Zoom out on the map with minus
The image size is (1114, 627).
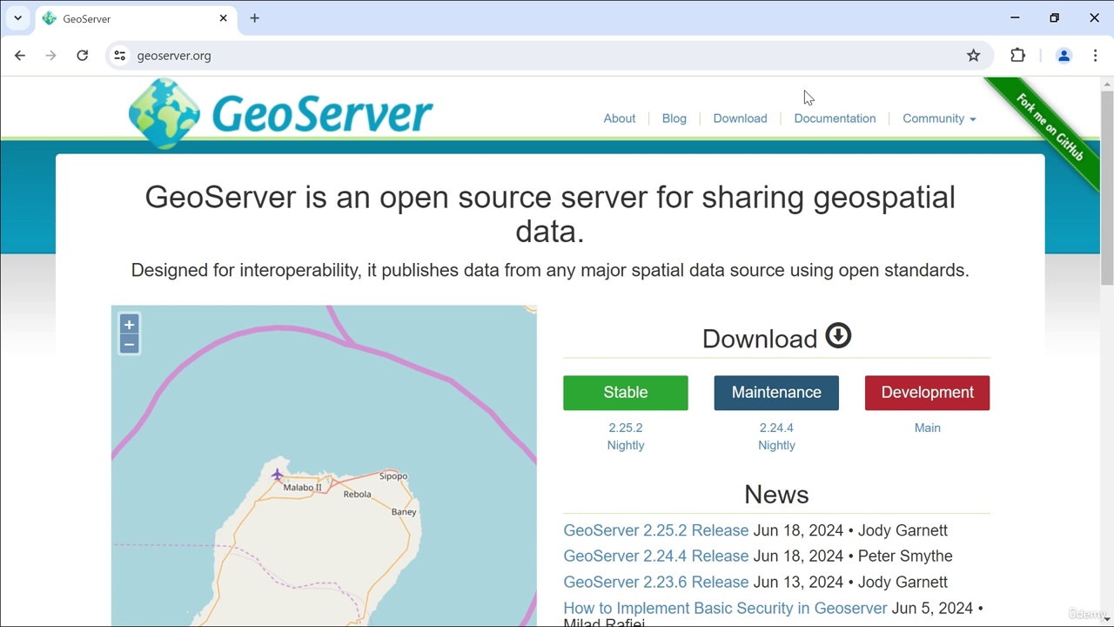tap(129, 345)
